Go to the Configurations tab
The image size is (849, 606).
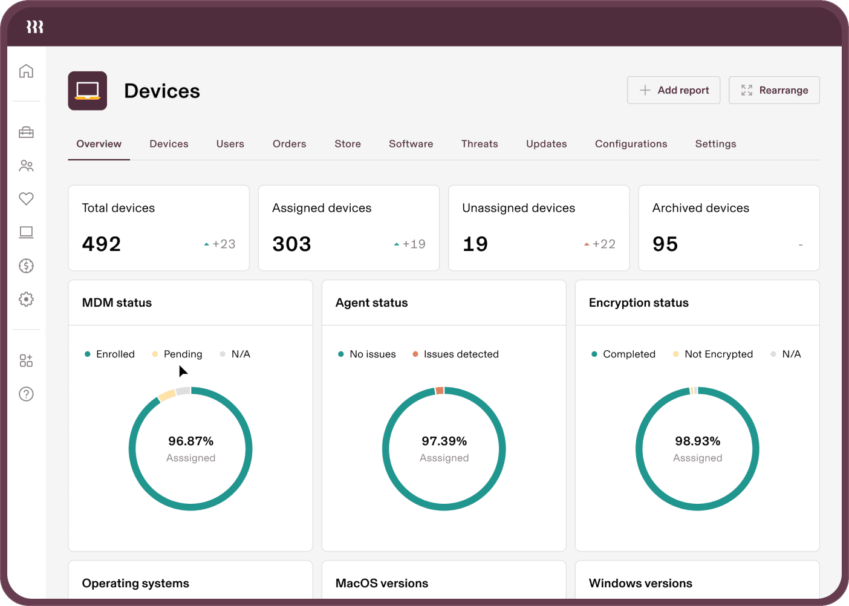(x=631, y=144)
